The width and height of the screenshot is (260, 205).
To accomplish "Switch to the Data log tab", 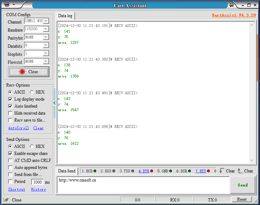I will click(65, 16).
